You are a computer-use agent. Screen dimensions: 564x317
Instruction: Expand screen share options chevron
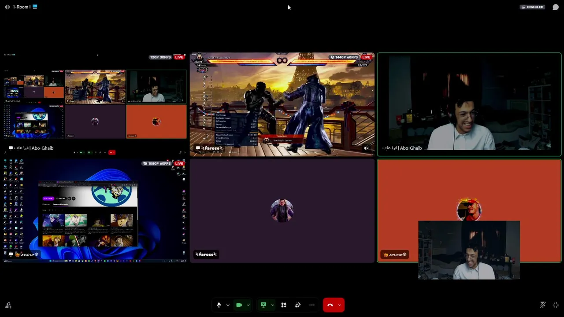coord(272,305)
